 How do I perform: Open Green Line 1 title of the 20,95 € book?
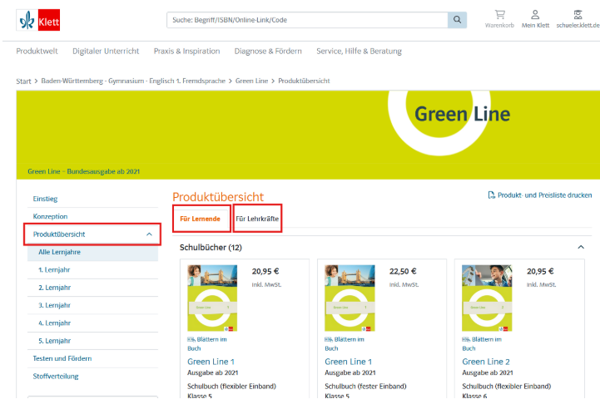[211, 362]
